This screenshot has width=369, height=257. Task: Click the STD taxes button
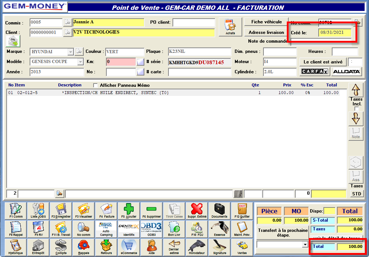pos(357,194)
